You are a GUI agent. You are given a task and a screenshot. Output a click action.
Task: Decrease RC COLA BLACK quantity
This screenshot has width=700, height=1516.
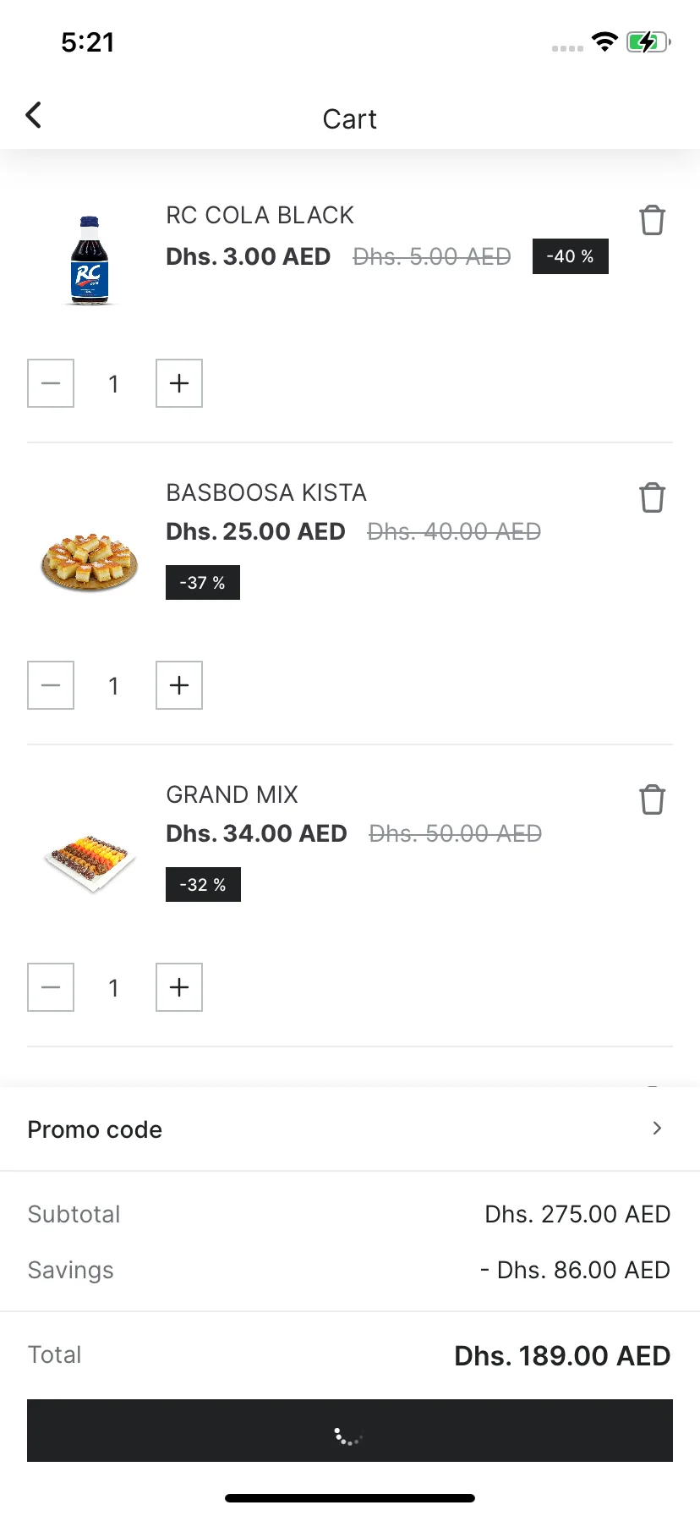coord(51,383)
